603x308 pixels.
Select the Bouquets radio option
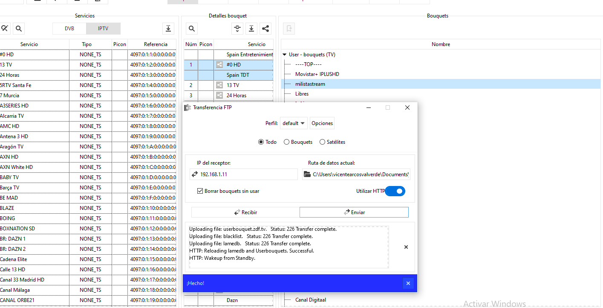(287, 142)
